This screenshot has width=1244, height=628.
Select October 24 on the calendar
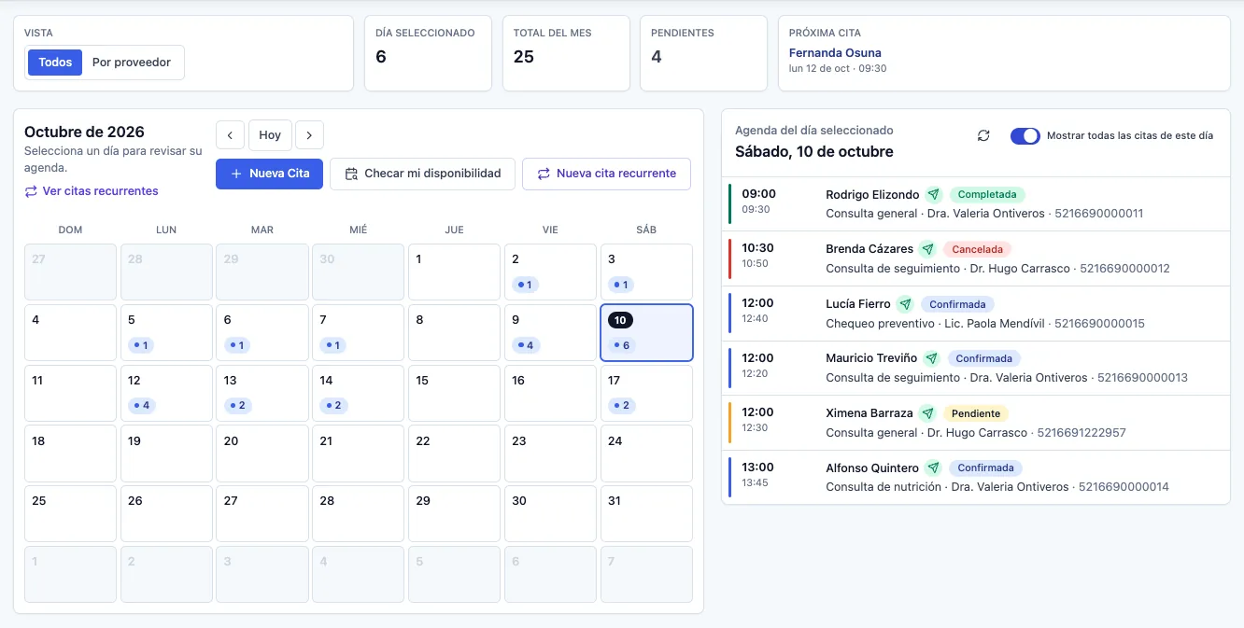pos(646,454)
